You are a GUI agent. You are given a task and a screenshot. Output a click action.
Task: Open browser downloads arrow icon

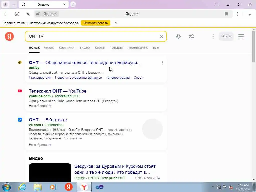tap(250, 14)
